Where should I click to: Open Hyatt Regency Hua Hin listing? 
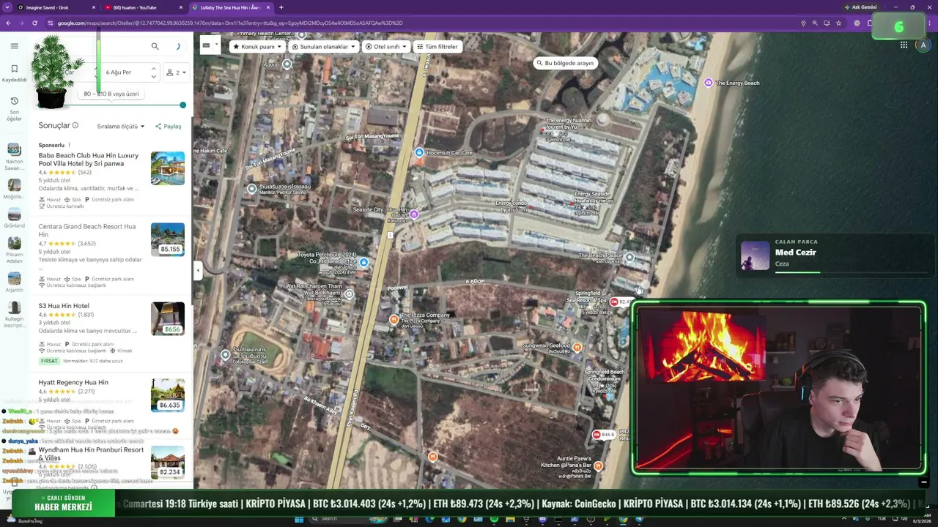(73, 382)
